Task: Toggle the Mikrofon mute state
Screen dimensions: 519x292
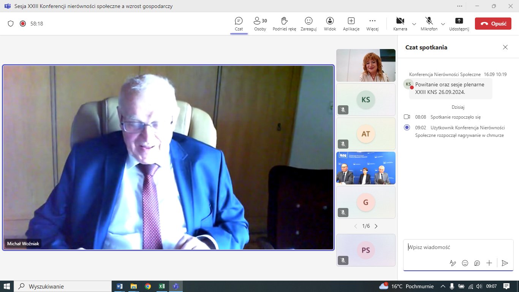Action: coord(429,24)
